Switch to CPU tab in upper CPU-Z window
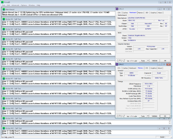 point(119,13)
